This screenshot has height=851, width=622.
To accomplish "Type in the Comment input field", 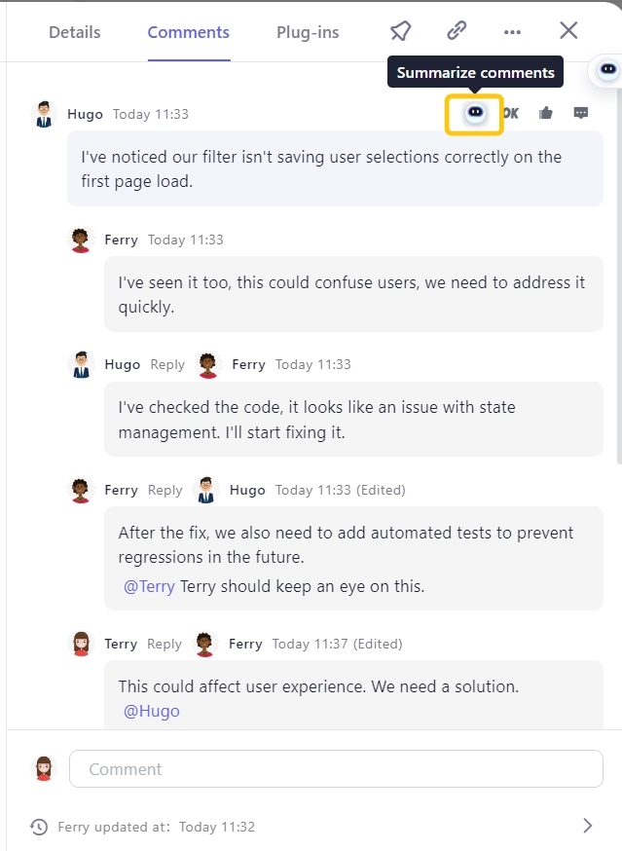I will pos(336,768).
